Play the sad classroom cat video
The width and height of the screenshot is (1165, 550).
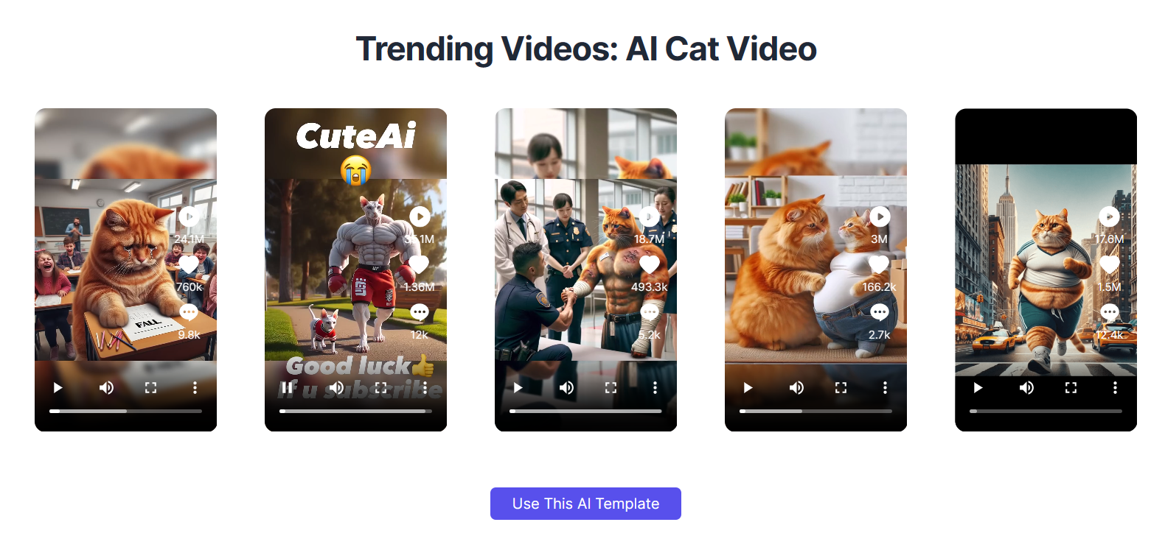point(58,387)
